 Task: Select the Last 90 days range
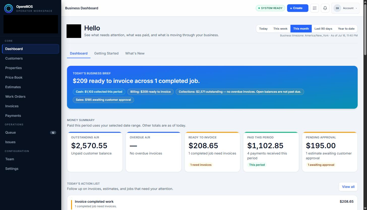pyautogui.click(x=323, y=29)
